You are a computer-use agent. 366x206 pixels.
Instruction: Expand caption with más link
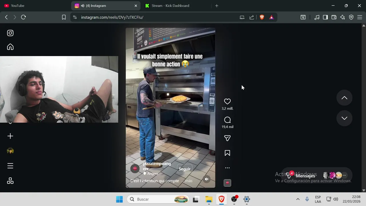click(x=189, y=181)
